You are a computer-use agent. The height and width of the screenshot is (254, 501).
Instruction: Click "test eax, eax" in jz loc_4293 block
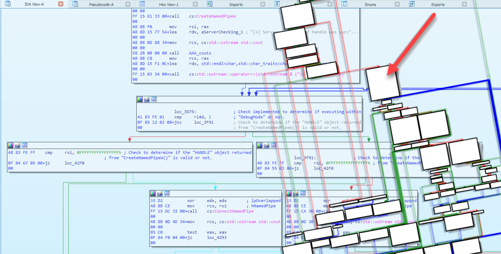pyautogui.click(x=207, y=232)
